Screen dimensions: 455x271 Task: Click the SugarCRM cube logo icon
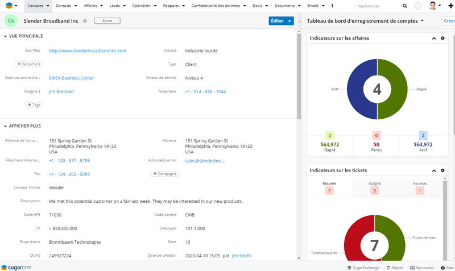coord(9,6)
